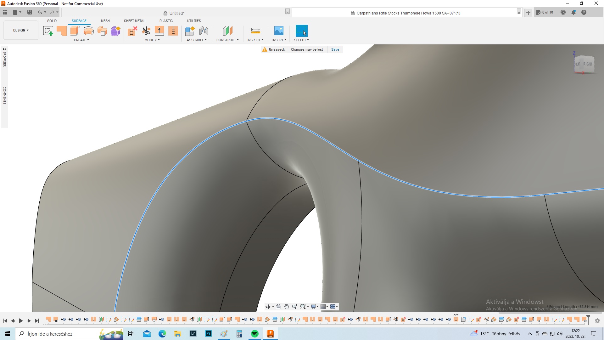Switch to the Sheet Metal tab
This screenshot has height=340, width=604.
pos(134,21)
